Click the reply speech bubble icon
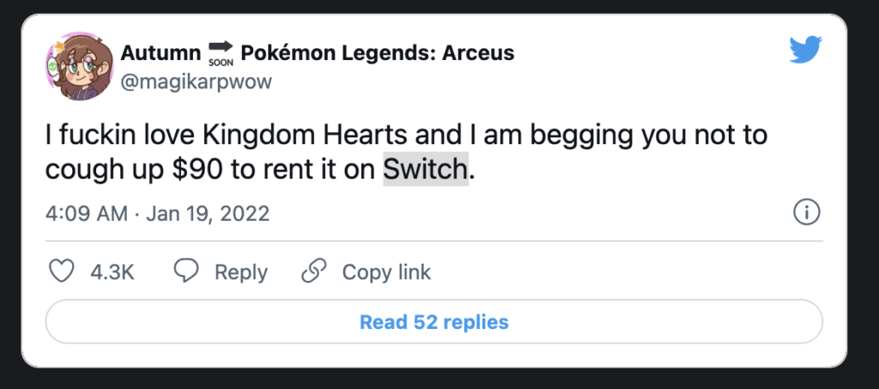 point(186,272)
